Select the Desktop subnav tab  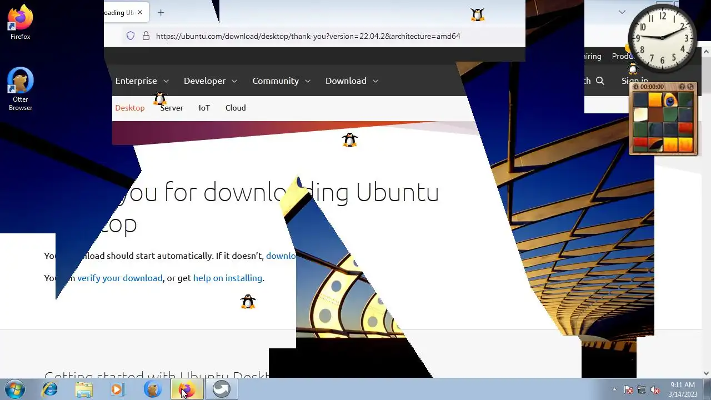click(x=129, y=108)
